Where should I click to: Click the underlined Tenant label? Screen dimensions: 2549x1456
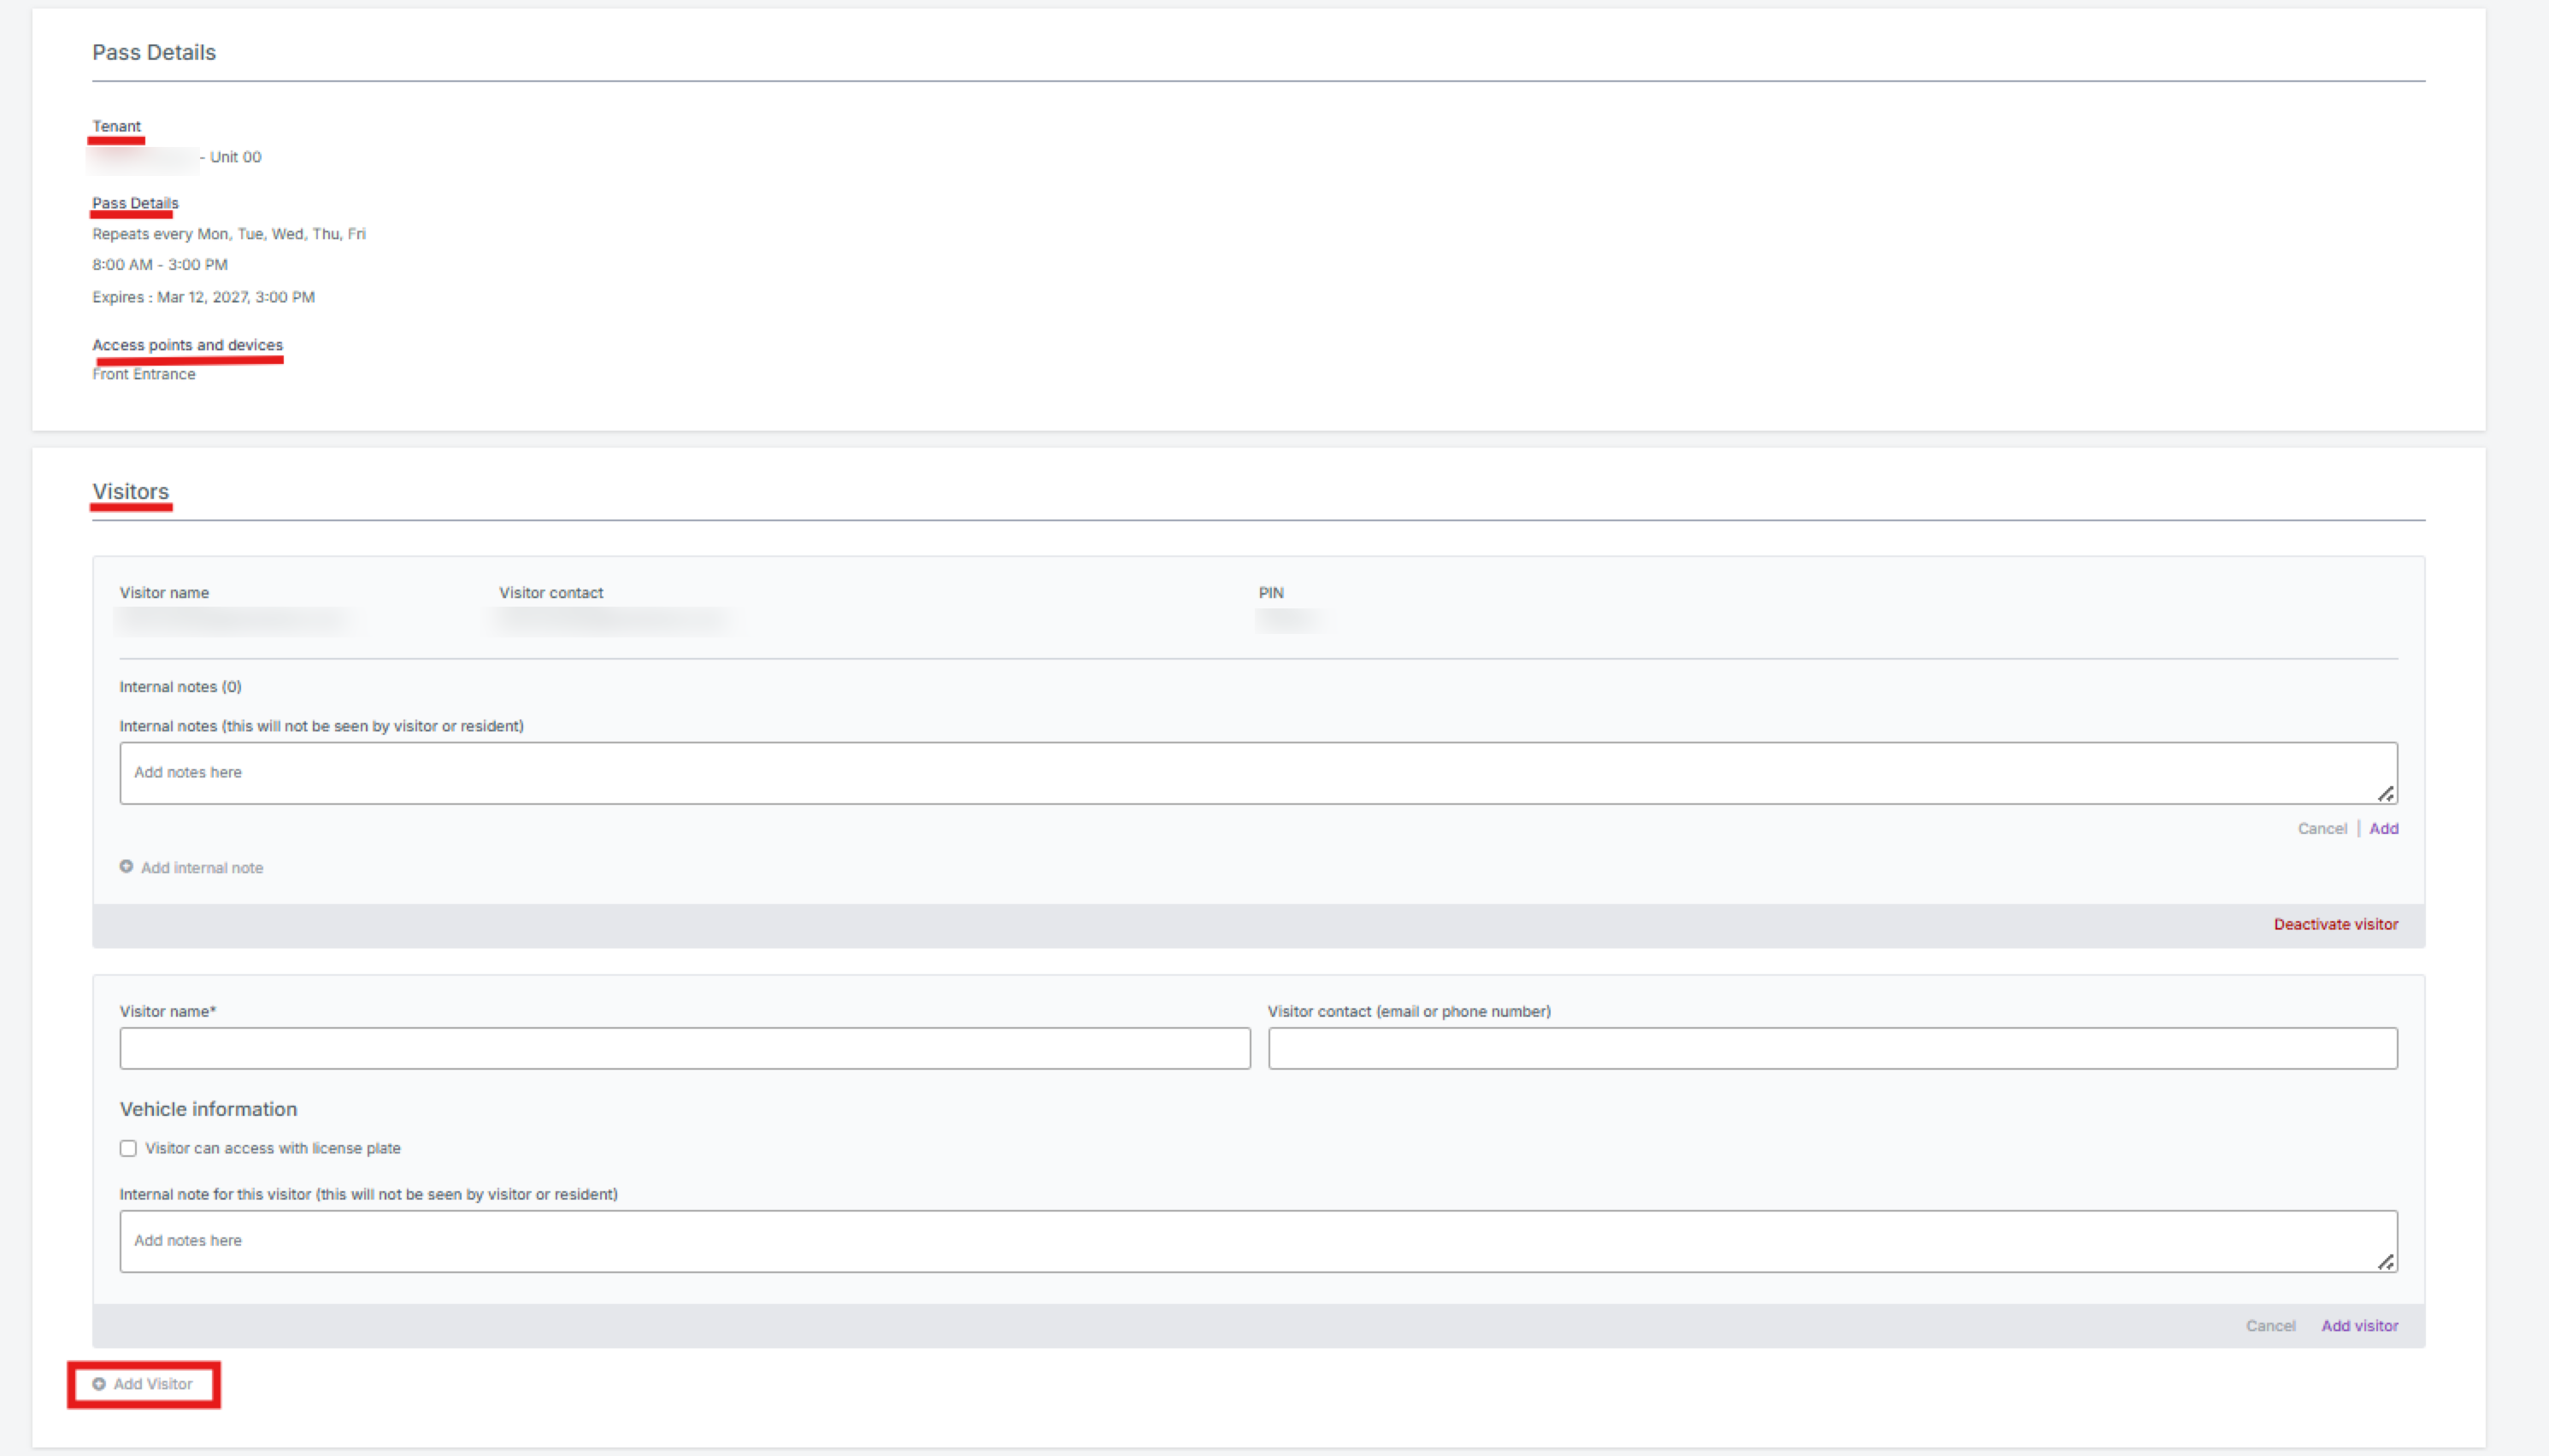tap(116, 126)
